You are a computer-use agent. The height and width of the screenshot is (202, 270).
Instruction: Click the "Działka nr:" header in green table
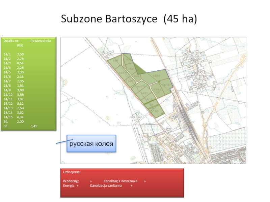pyautogui.click(x=11, y=40)
